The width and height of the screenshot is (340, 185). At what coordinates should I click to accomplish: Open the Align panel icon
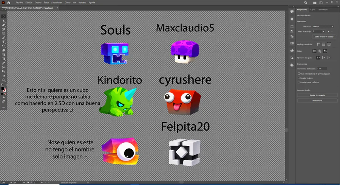292,31
